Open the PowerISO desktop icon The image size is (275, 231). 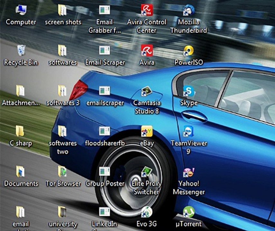tap(188, 51)
